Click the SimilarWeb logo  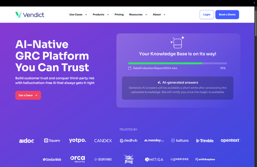(x=52, y=159)
